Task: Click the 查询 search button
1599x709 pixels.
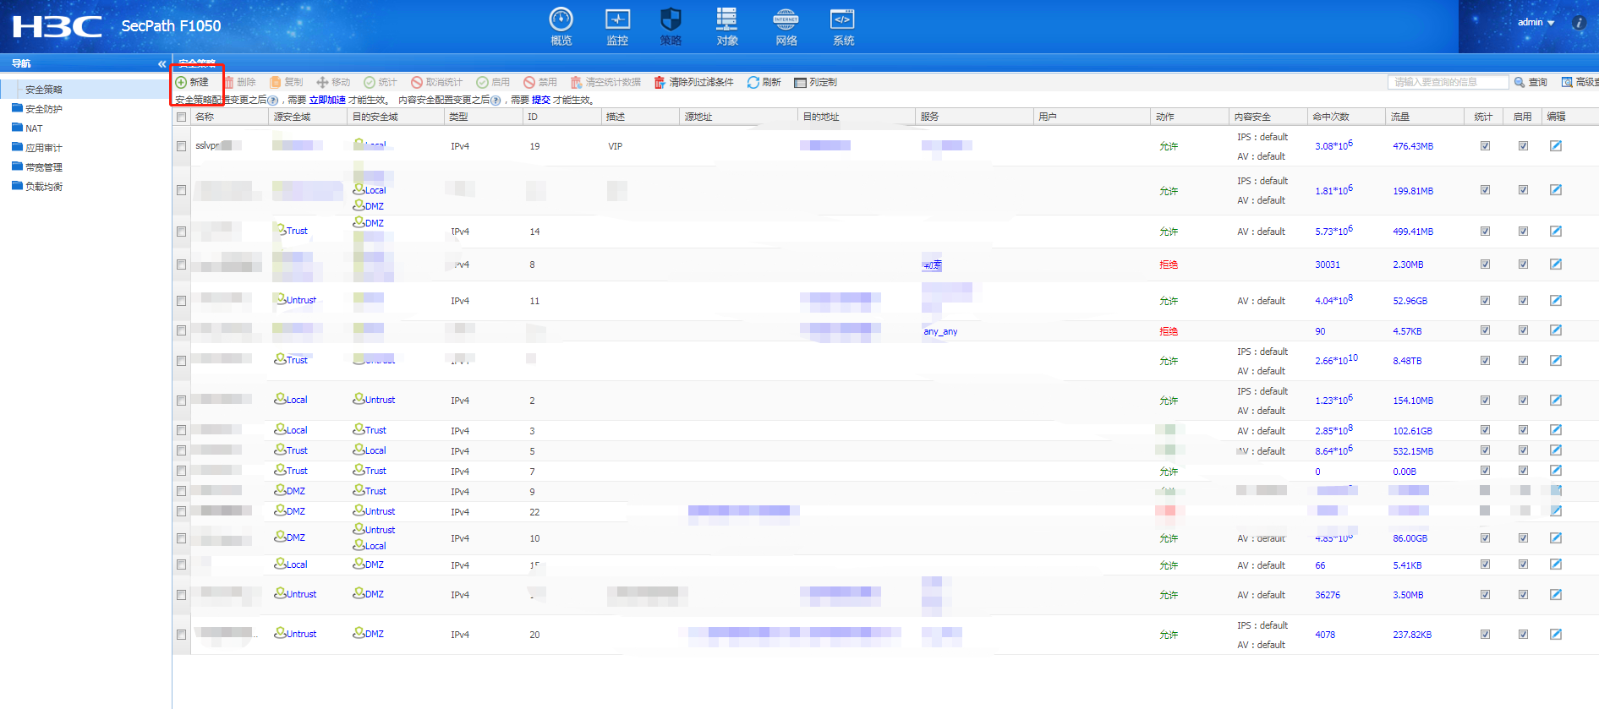Action: pyautogui.click(x=1531, y=82)
